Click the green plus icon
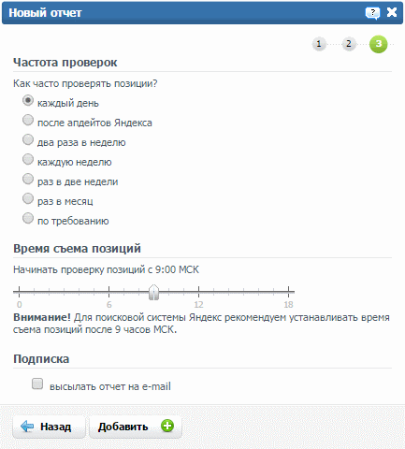The height and width of the screenshot is (449, 405). [167, 426]
